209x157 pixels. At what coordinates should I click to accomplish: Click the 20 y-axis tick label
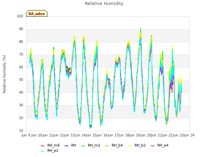point(21,118)
